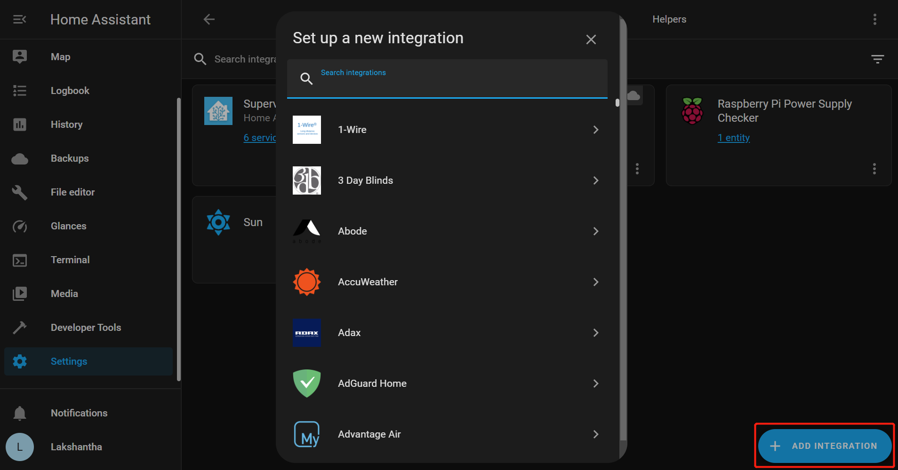Expand the Advantage Air chevron
Screen dimensions: 898x470
596,434
